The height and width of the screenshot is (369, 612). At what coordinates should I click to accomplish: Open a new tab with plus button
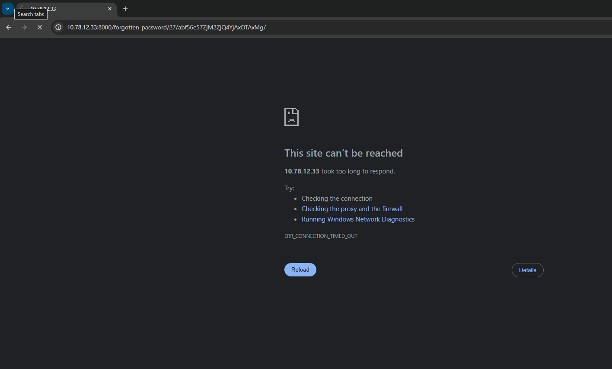[x=125, y=9]
